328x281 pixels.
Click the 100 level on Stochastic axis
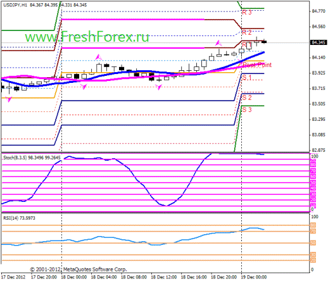315,156
